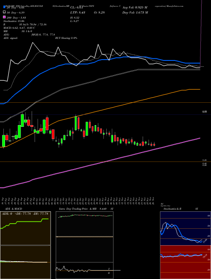211x279 pixels.
Task: Open the red RSI chart panel
Action: [x=185, y=262]
